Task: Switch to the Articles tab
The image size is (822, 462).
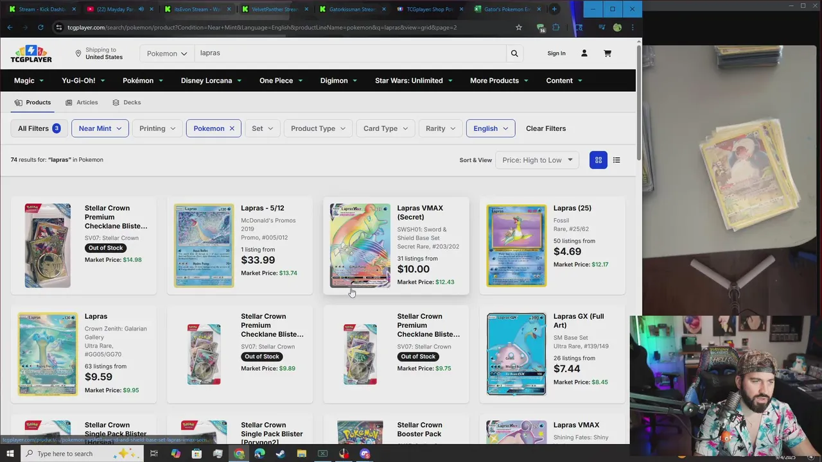Action: point(82,102)
